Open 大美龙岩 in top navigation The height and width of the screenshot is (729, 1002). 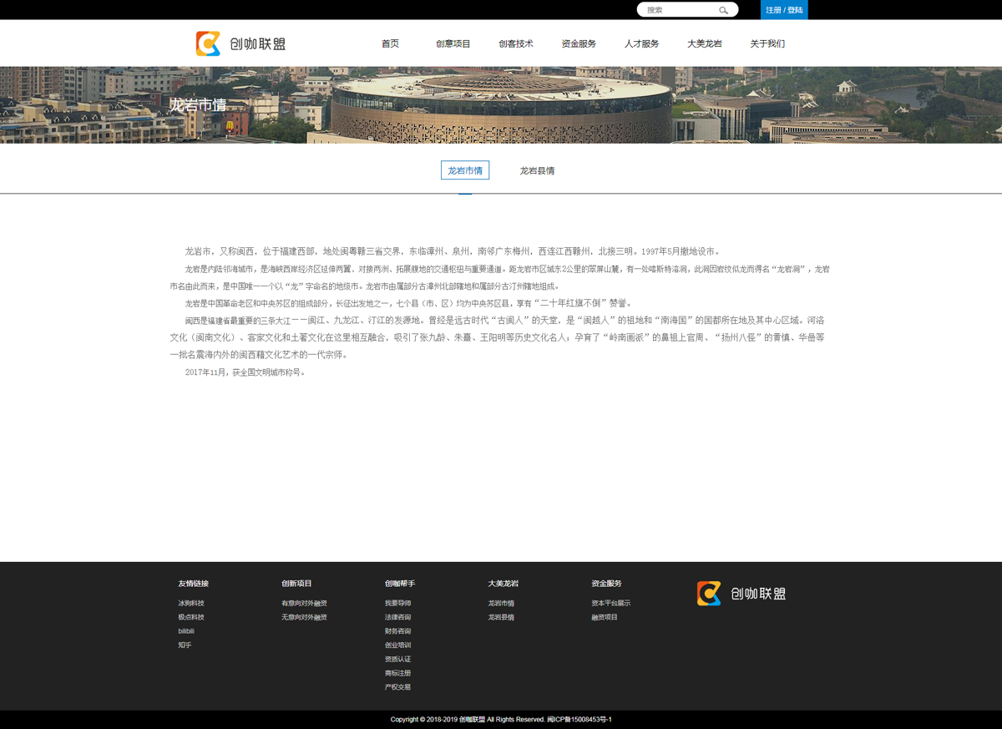point(705,43)
